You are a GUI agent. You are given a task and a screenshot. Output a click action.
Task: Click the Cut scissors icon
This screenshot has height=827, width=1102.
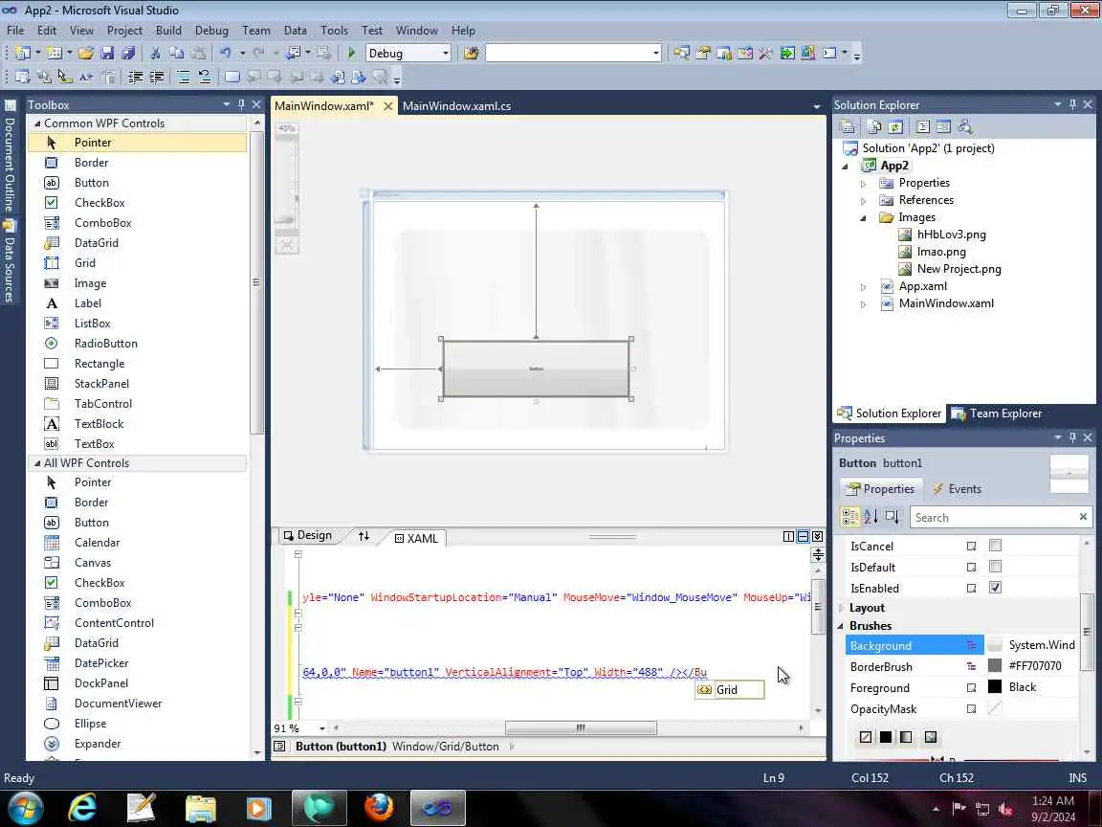155,53
